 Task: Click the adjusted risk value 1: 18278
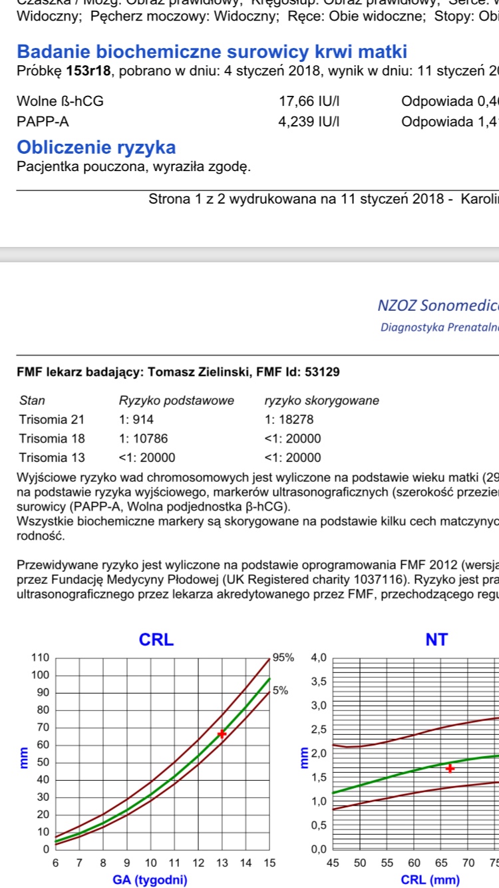289,420
